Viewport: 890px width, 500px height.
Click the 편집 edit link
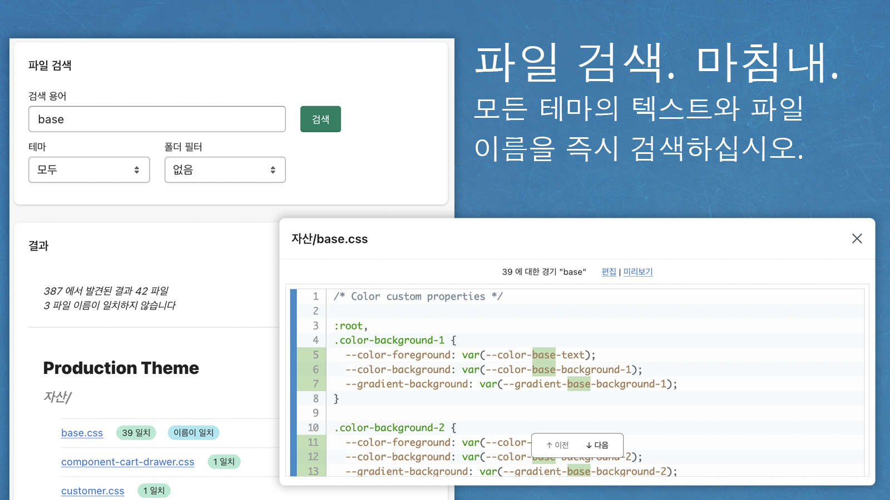click(x=609, y=272)
